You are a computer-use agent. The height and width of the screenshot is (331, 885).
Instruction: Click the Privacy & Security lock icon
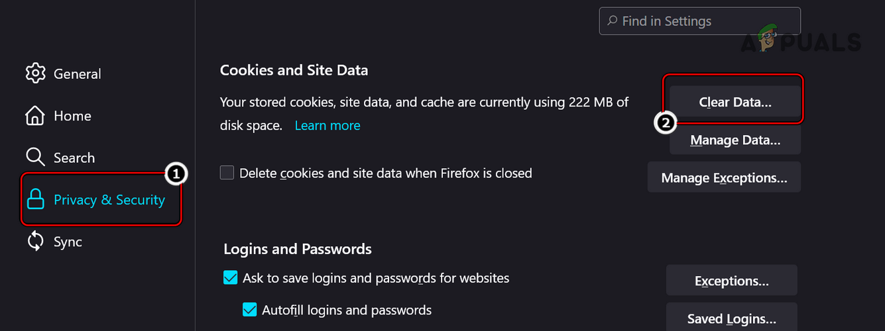(35, 200)
